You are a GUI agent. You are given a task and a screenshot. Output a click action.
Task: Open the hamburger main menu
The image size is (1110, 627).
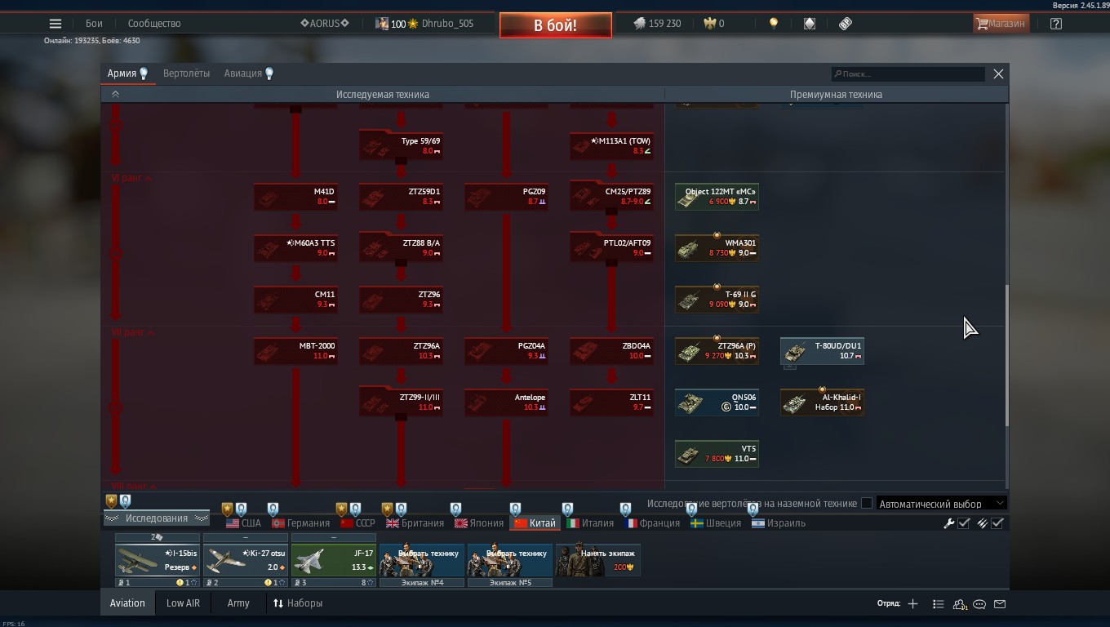tap(55, 24)
